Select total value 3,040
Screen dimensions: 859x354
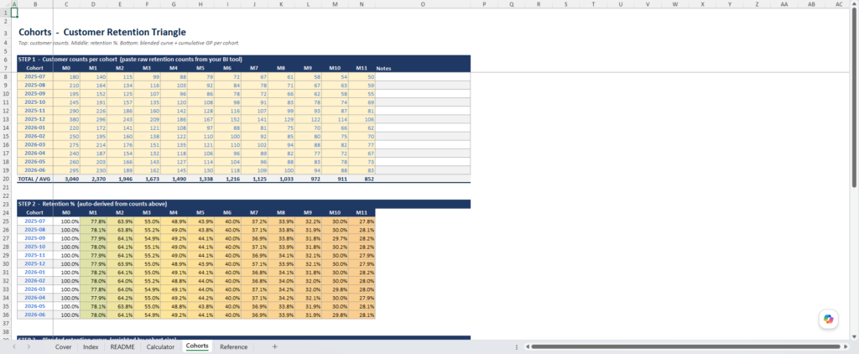(x=67, y=179)
